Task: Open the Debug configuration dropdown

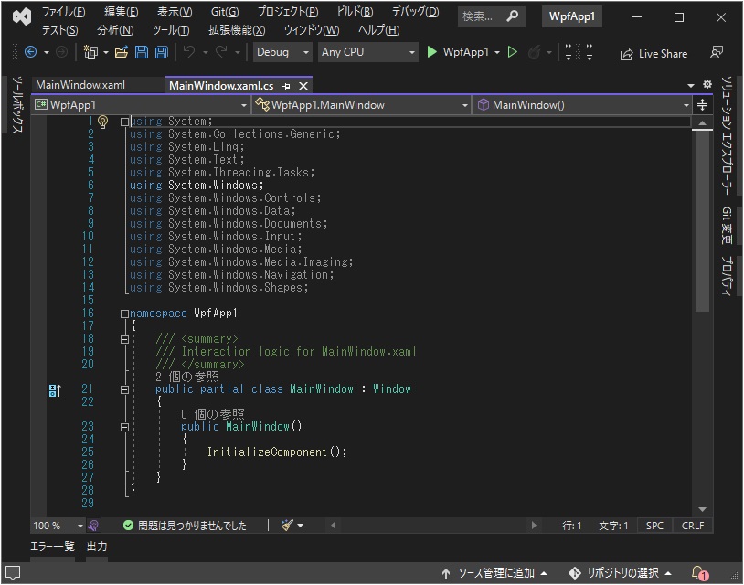Action: pyautogui.click(x=282, y=53)
